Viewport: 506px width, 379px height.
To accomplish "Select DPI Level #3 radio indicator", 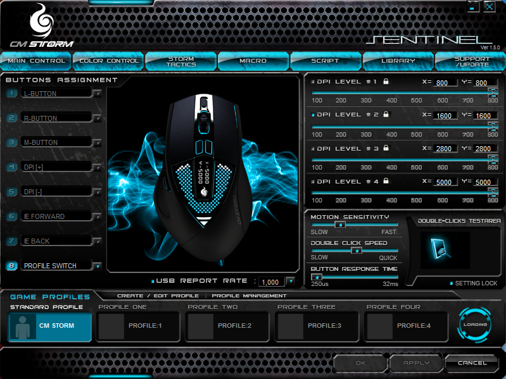I will coord(313,149).
